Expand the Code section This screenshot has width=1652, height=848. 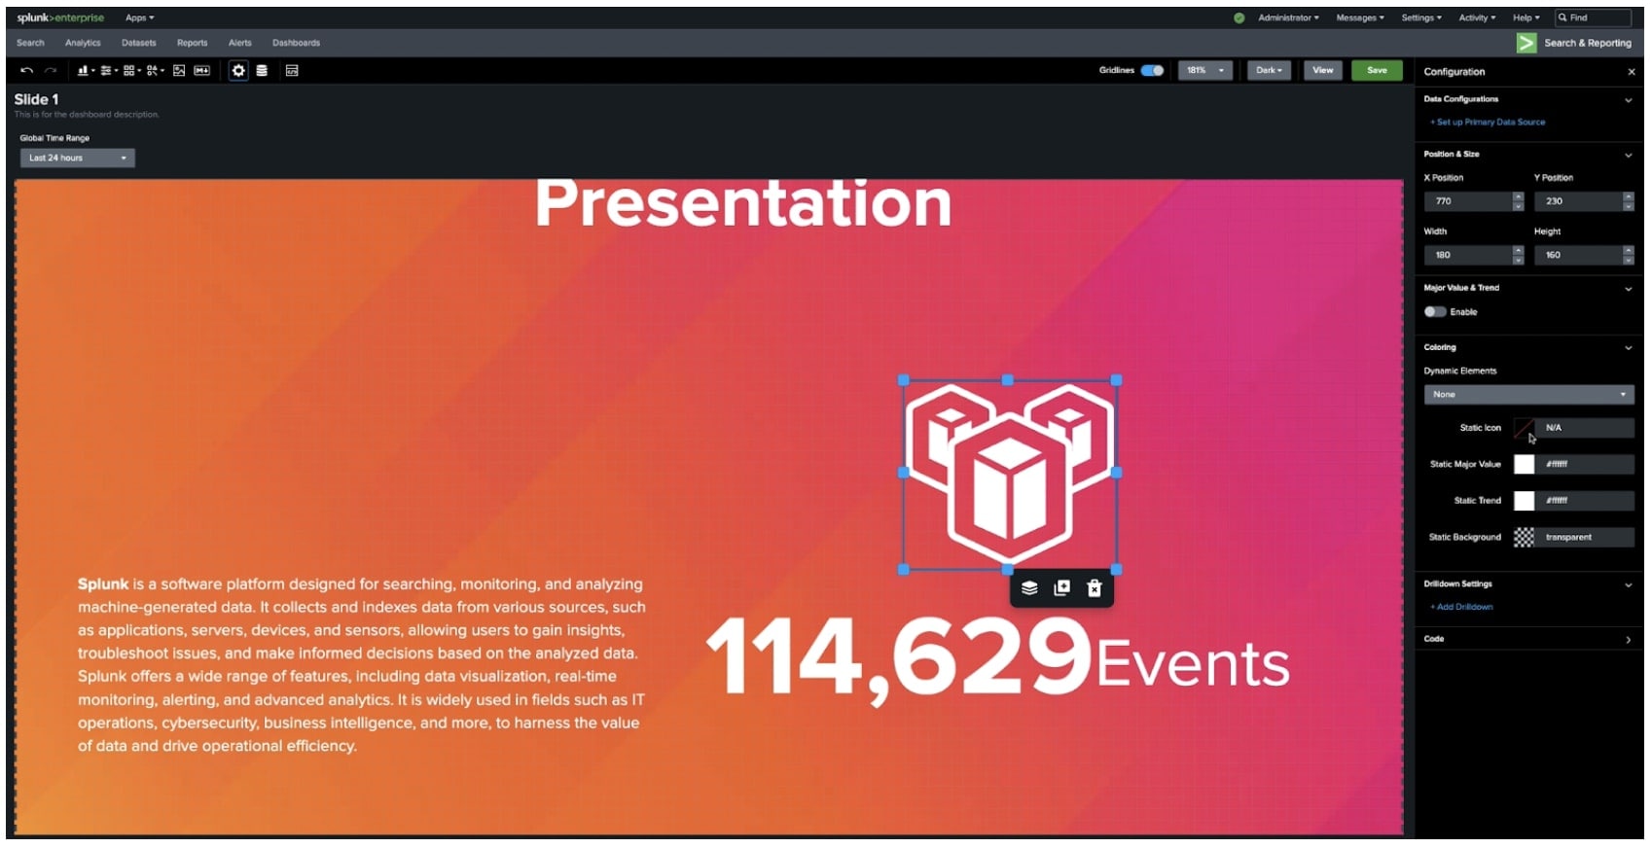(x=1628, y=640)
